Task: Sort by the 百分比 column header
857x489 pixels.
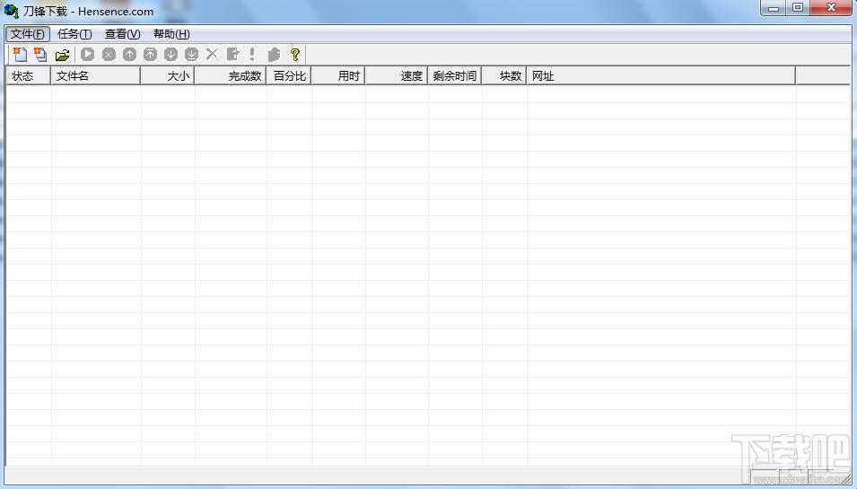Action: [x=289, y=76]
